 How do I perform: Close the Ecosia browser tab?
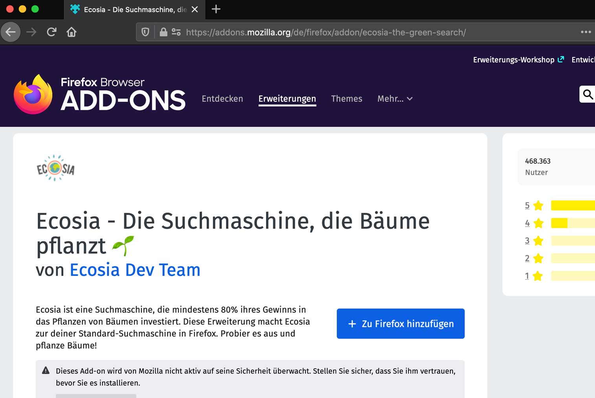(195, 9)
